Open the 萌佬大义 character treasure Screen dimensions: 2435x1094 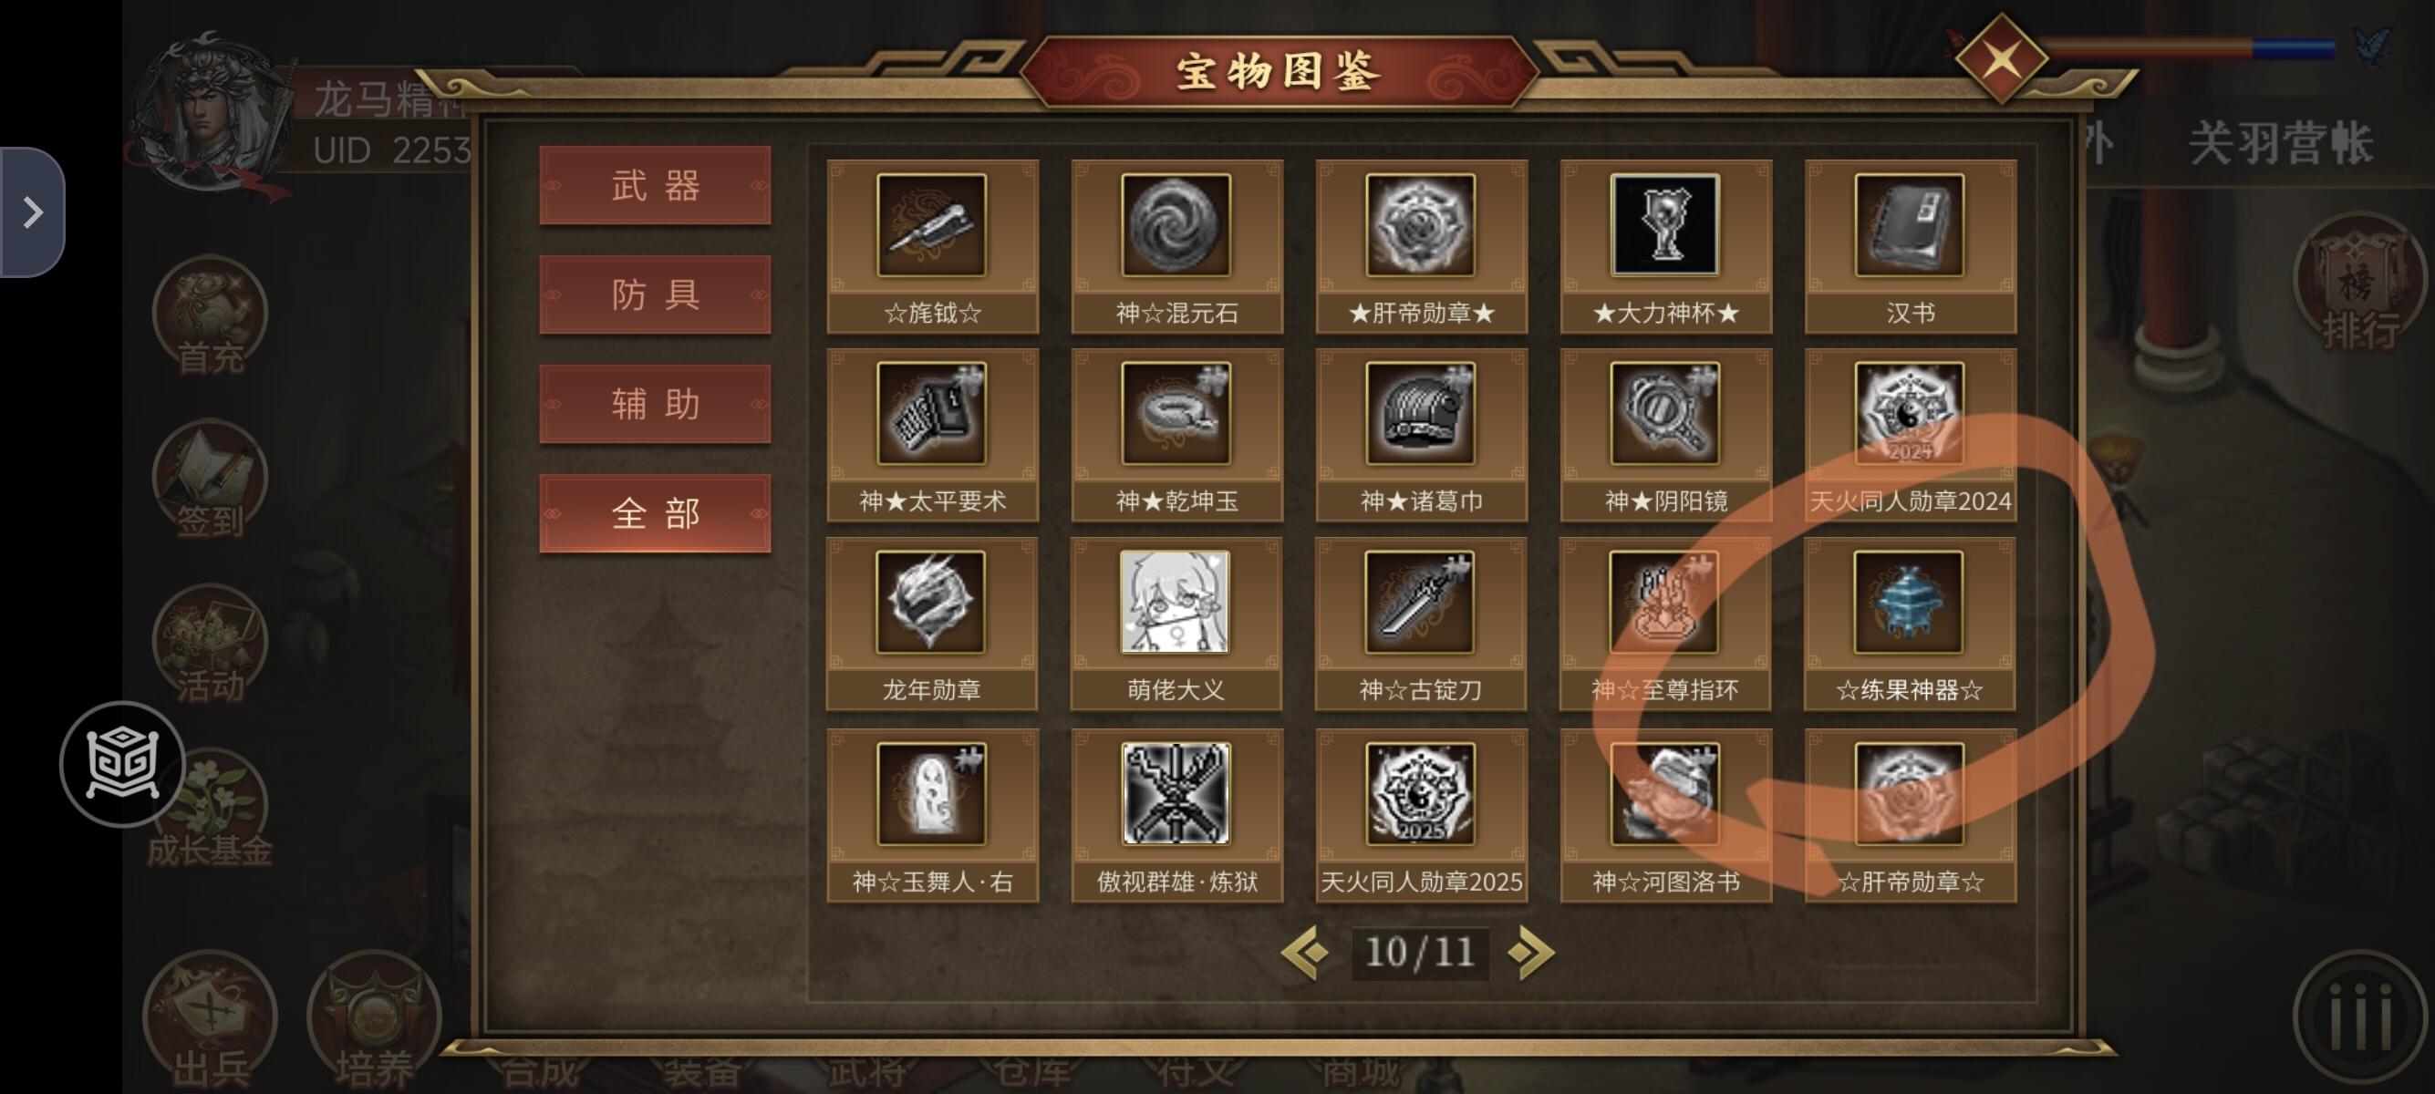click(x=1175, y=624)
